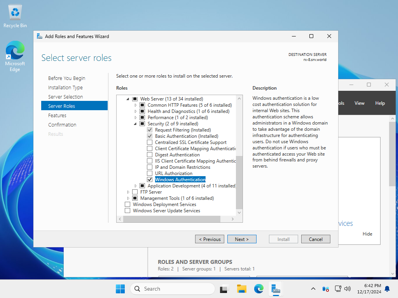
Task: Uncheck the Windows Authentication checkbox
Action: [x=150, y=179]
